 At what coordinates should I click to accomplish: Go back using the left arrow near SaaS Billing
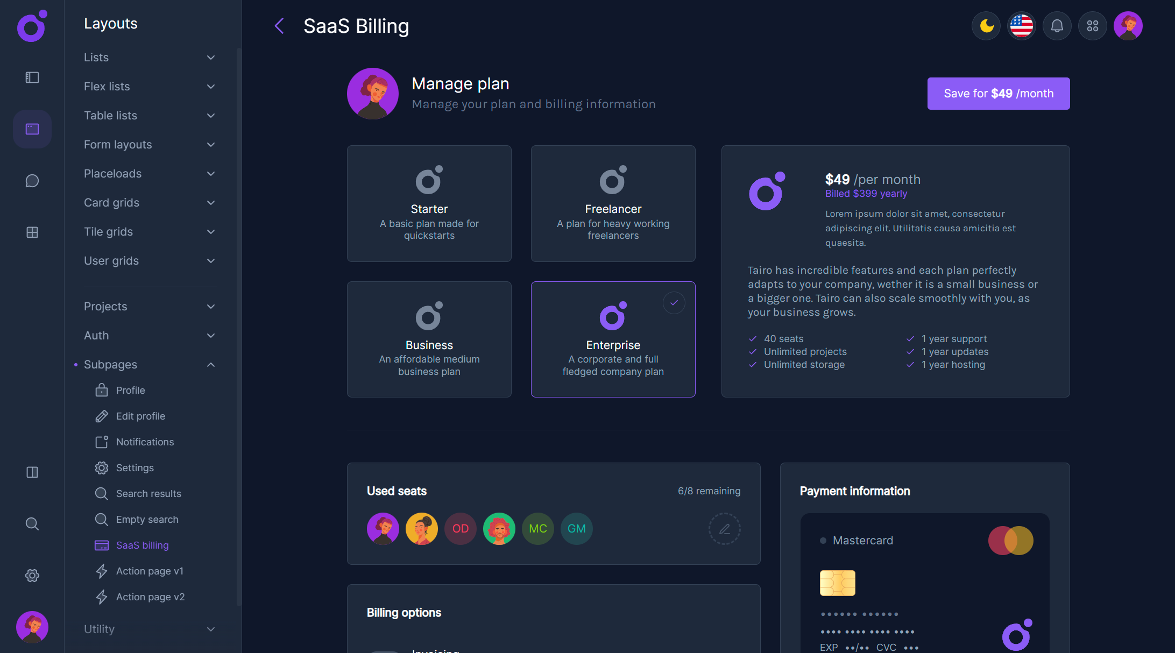(x=279, y=25)
